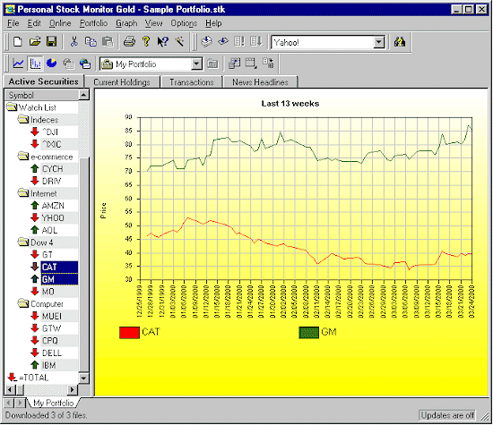This screenshot has width=493, height=425.
Task: Select the MO security
Action: click(48, 292)
